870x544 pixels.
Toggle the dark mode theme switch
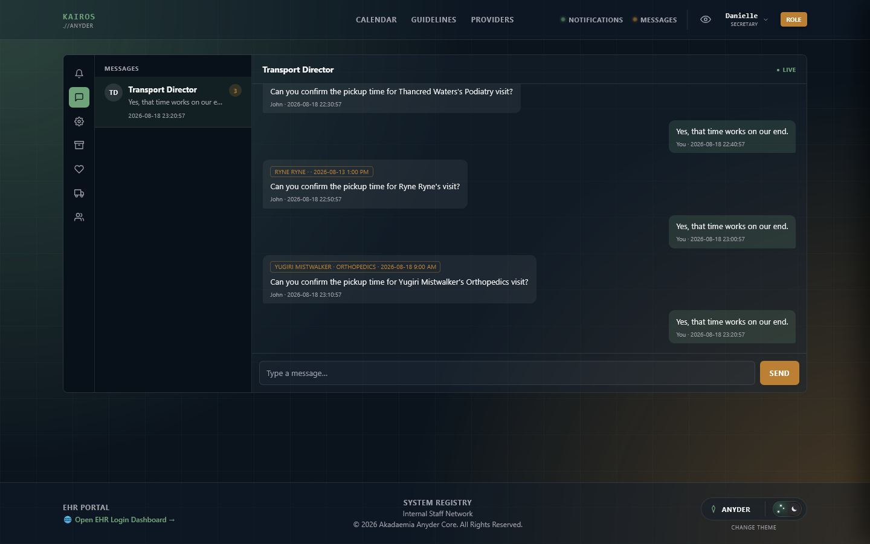pyautogui.click(x=787, y=509)
